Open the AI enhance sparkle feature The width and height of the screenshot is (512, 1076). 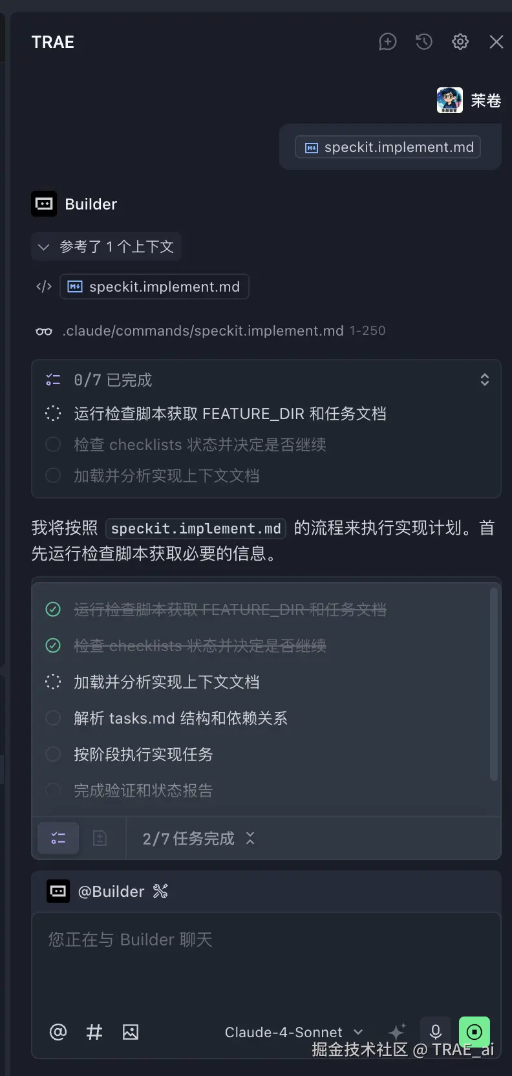(397, 1032)
